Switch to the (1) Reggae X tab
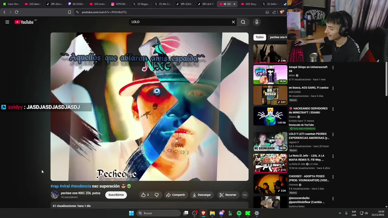388x218 pixels. pos(141,4)
